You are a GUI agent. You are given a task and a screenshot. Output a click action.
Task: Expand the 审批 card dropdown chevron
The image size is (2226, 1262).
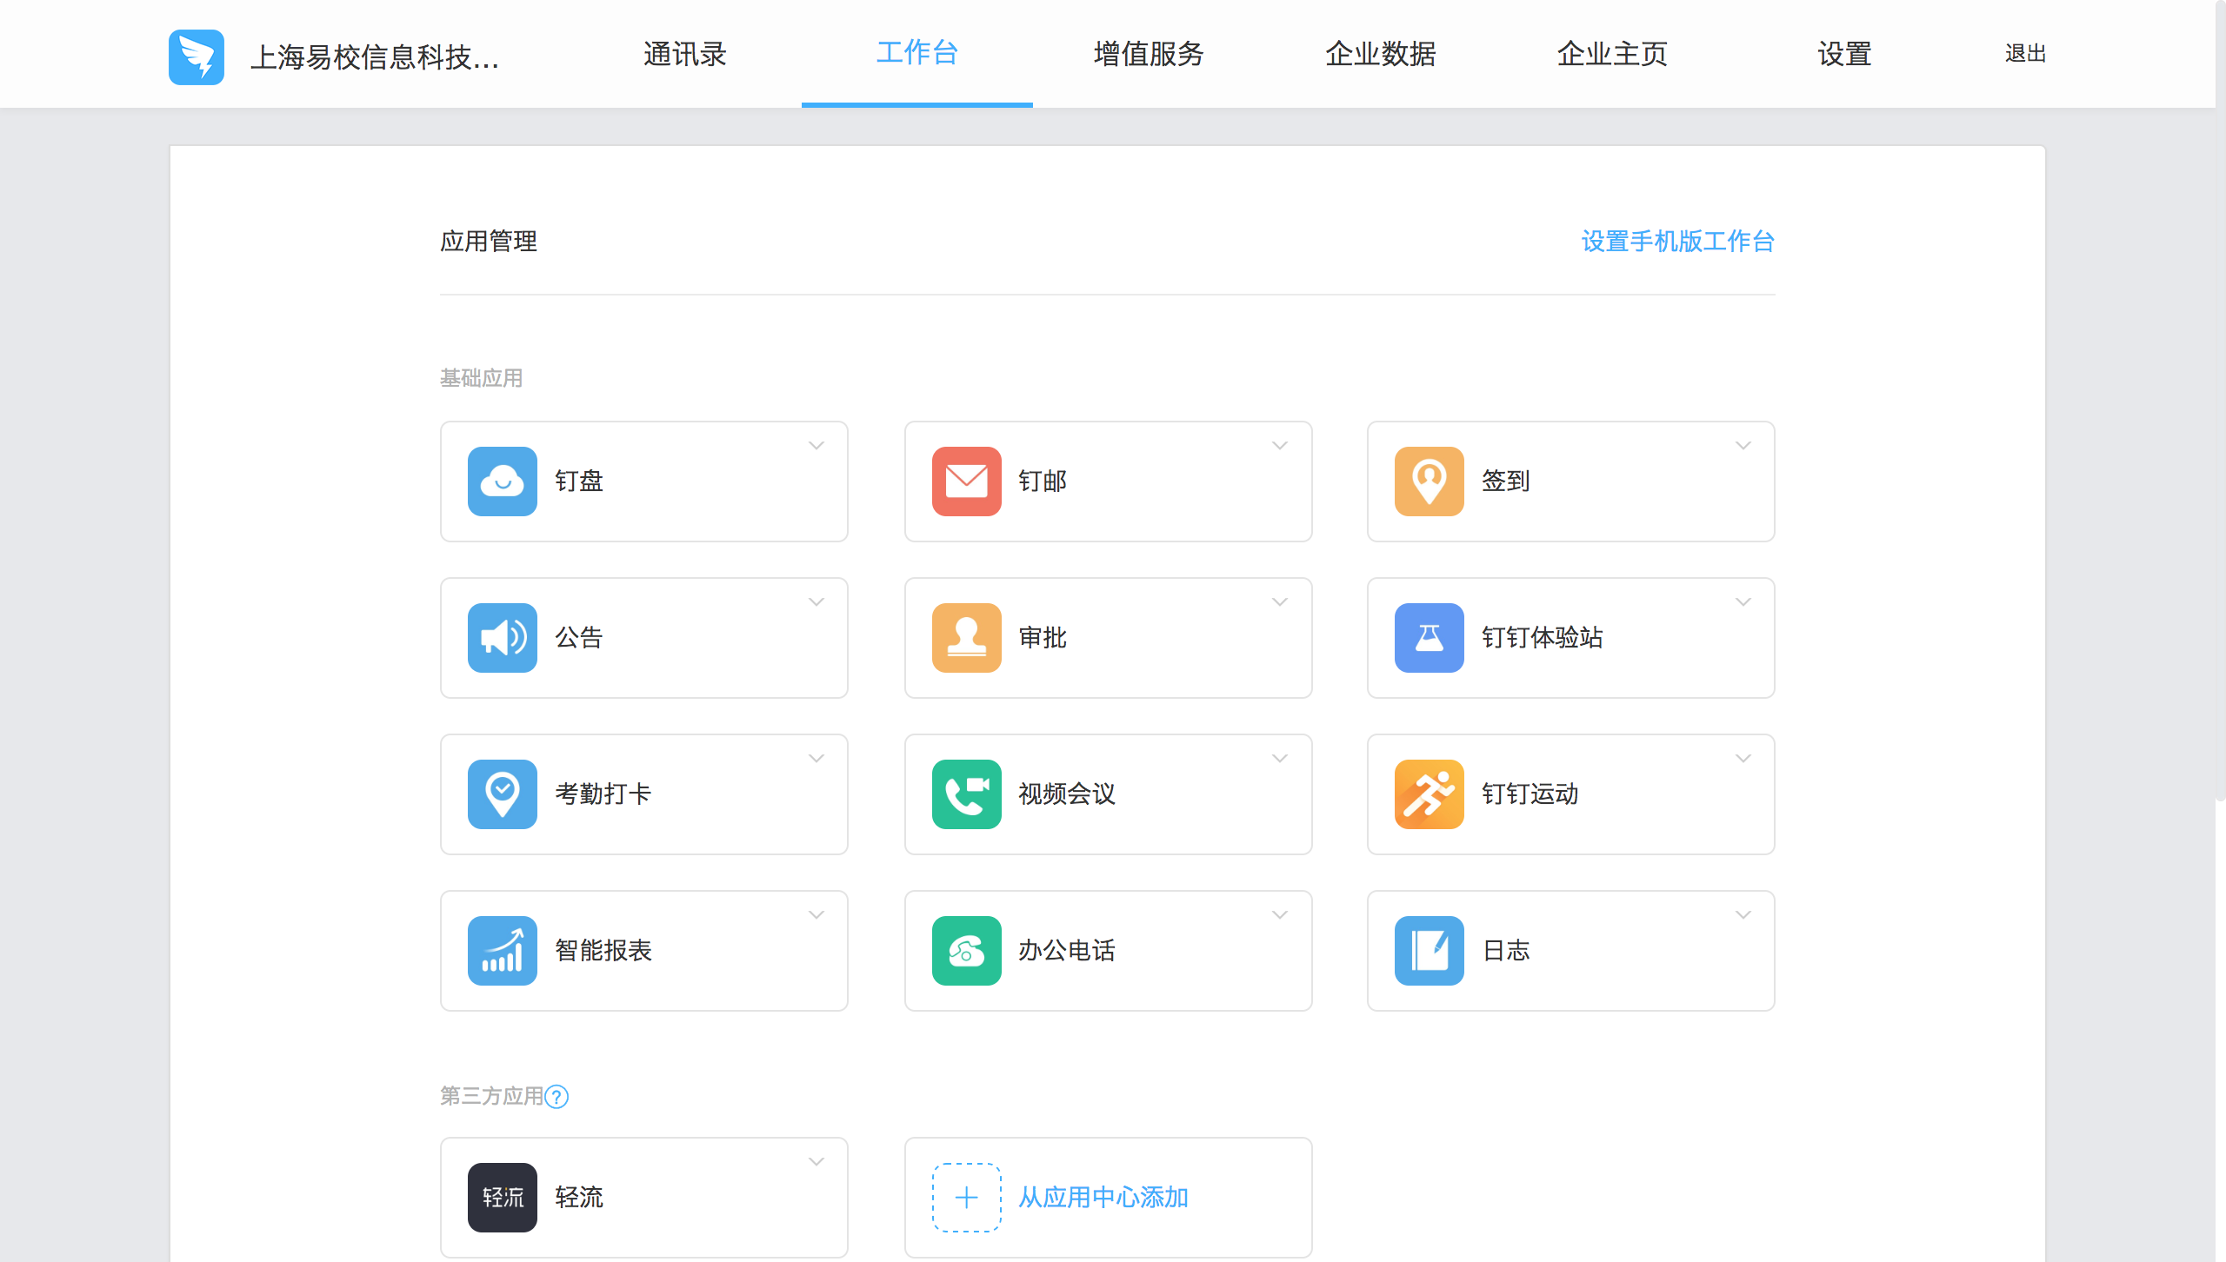(x=1280, y=602)
